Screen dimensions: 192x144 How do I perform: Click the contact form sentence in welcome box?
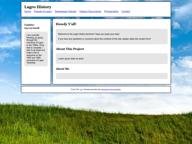click(x=104, y=39)
